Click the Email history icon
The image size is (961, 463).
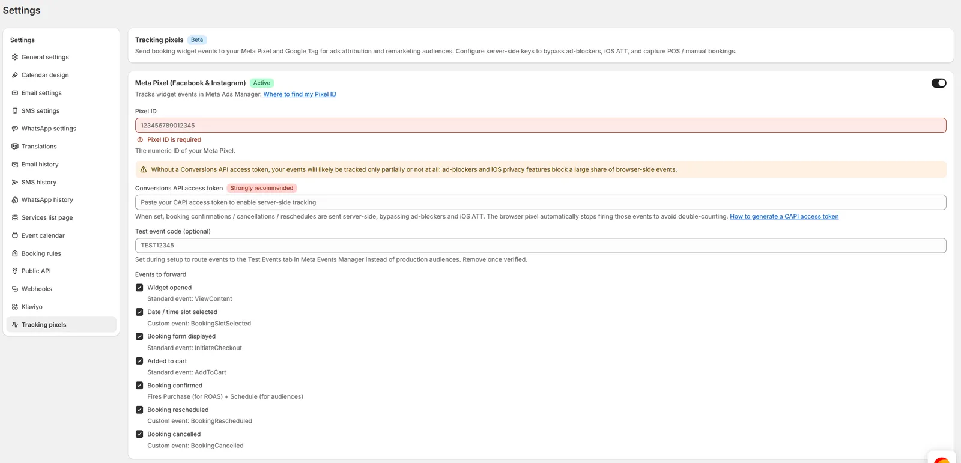point(15,164)
